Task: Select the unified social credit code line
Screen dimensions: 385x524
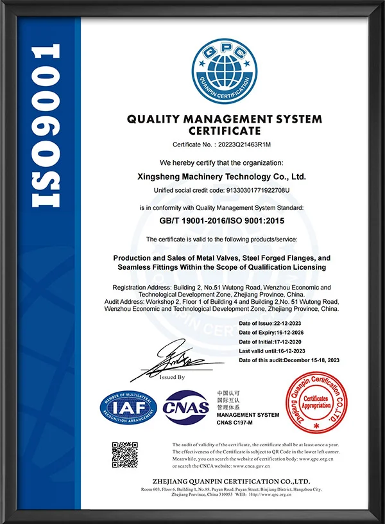Action: pyautogui.click(x=223, y=191)
